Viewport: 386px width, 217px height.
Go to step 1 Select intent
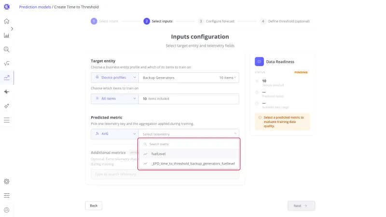pos(104,21)
